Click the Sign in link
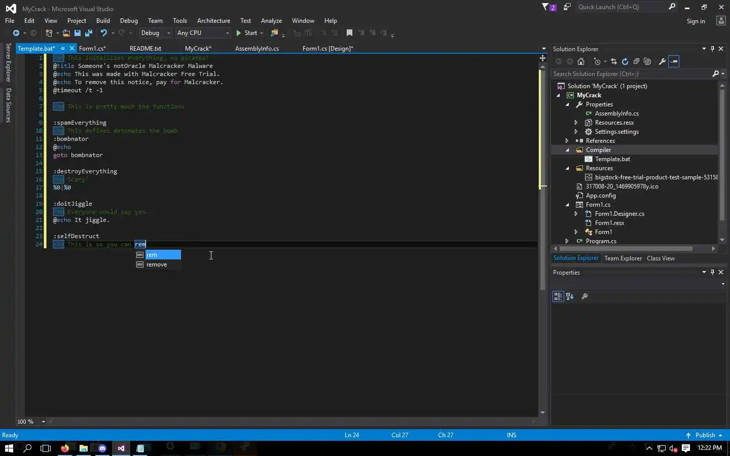 pos(696,21)
